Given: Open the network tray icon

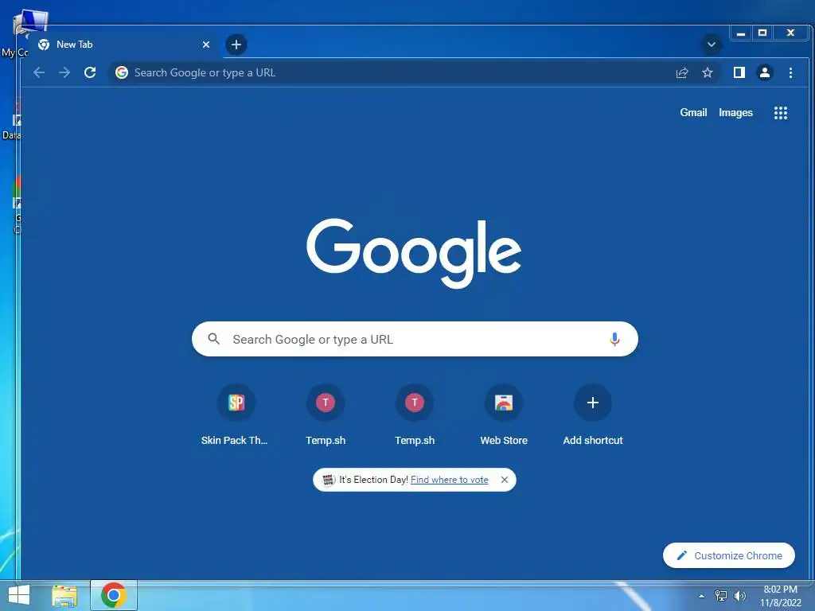Looking at the screenshot, I should (720, 595).
